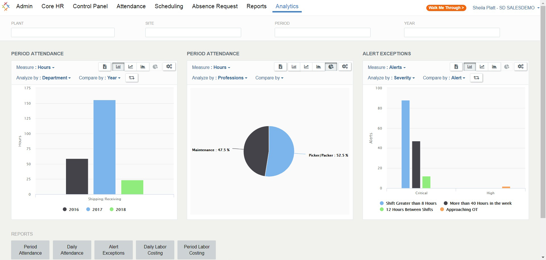Open settings gears on first Period Attendance panel
Viewport: 546px width, 260px height.
coord(169,67)
